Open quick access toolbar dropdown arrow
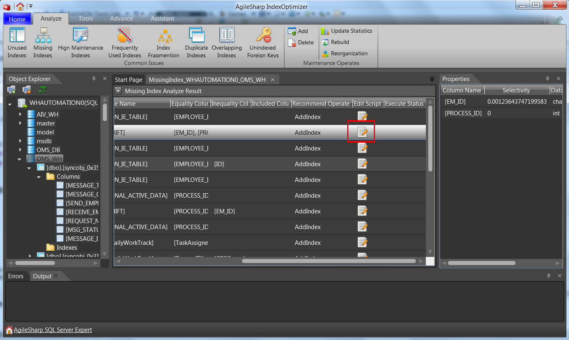Image resolution: width=569 pixels, height=340 pixels. tap(31, 6)
